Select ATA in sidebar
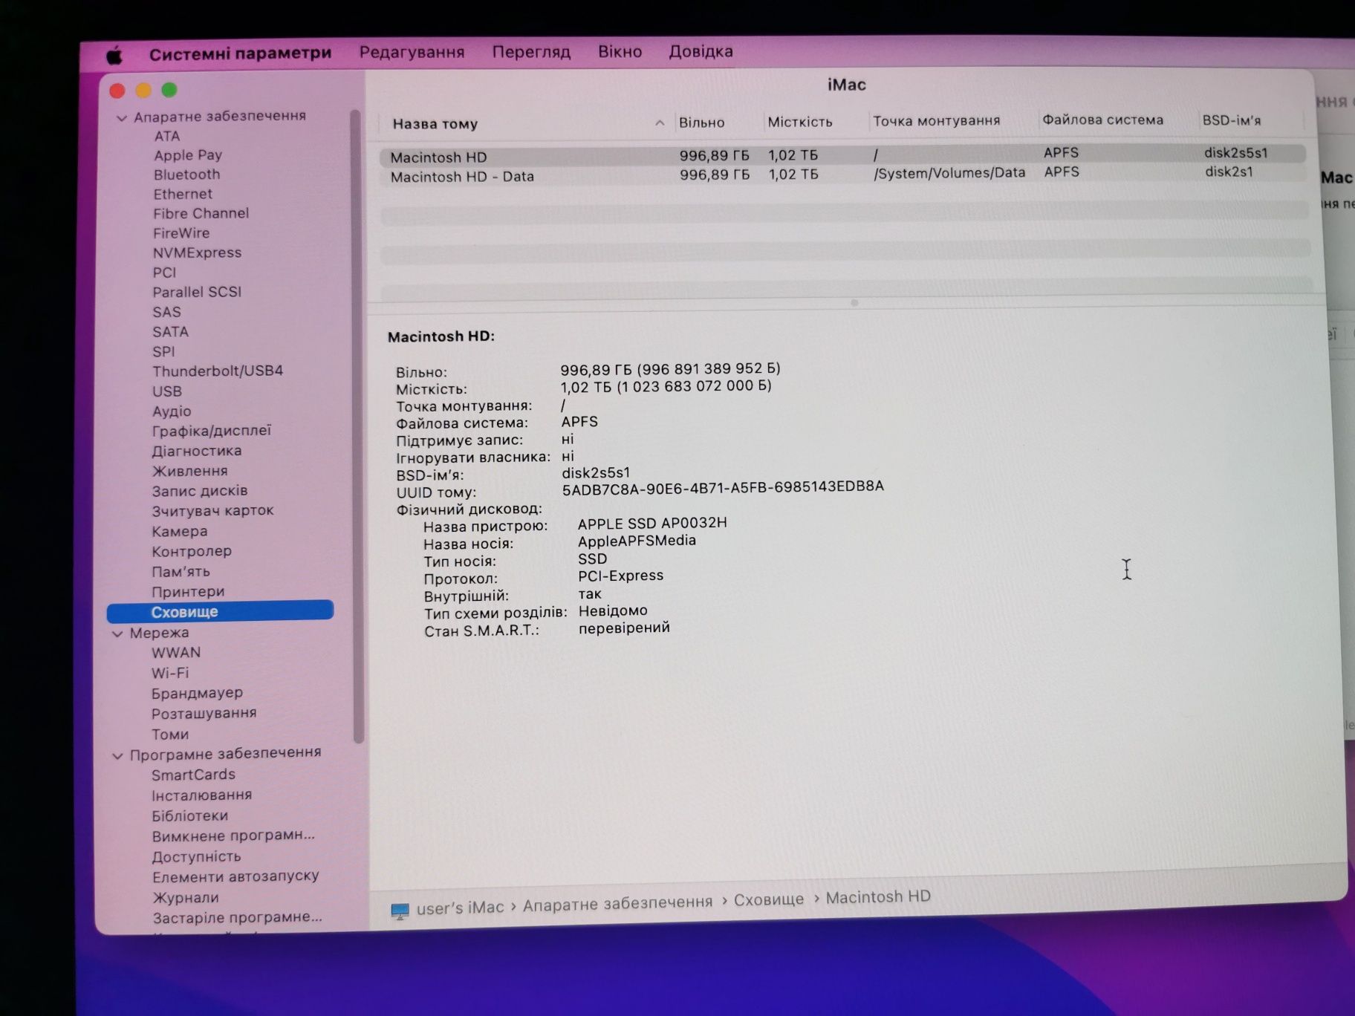The width and height of the screenshot is (1355, 1016). (167, 136)
